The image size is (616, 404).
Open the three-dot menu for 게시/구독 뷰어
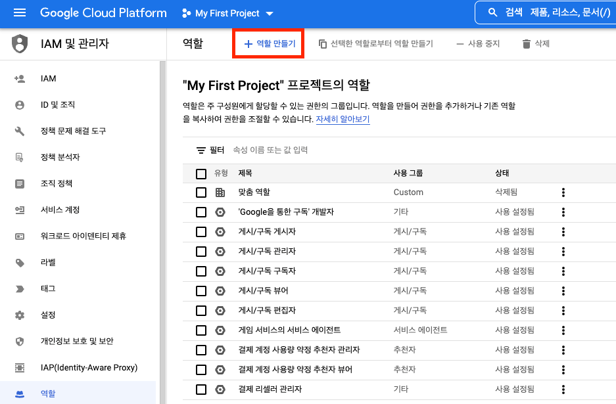[x=563, y=291]
